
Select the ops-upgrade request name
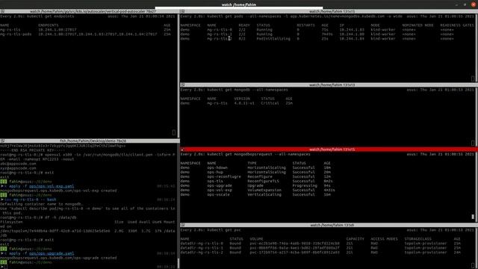click(x=220, y=185)
